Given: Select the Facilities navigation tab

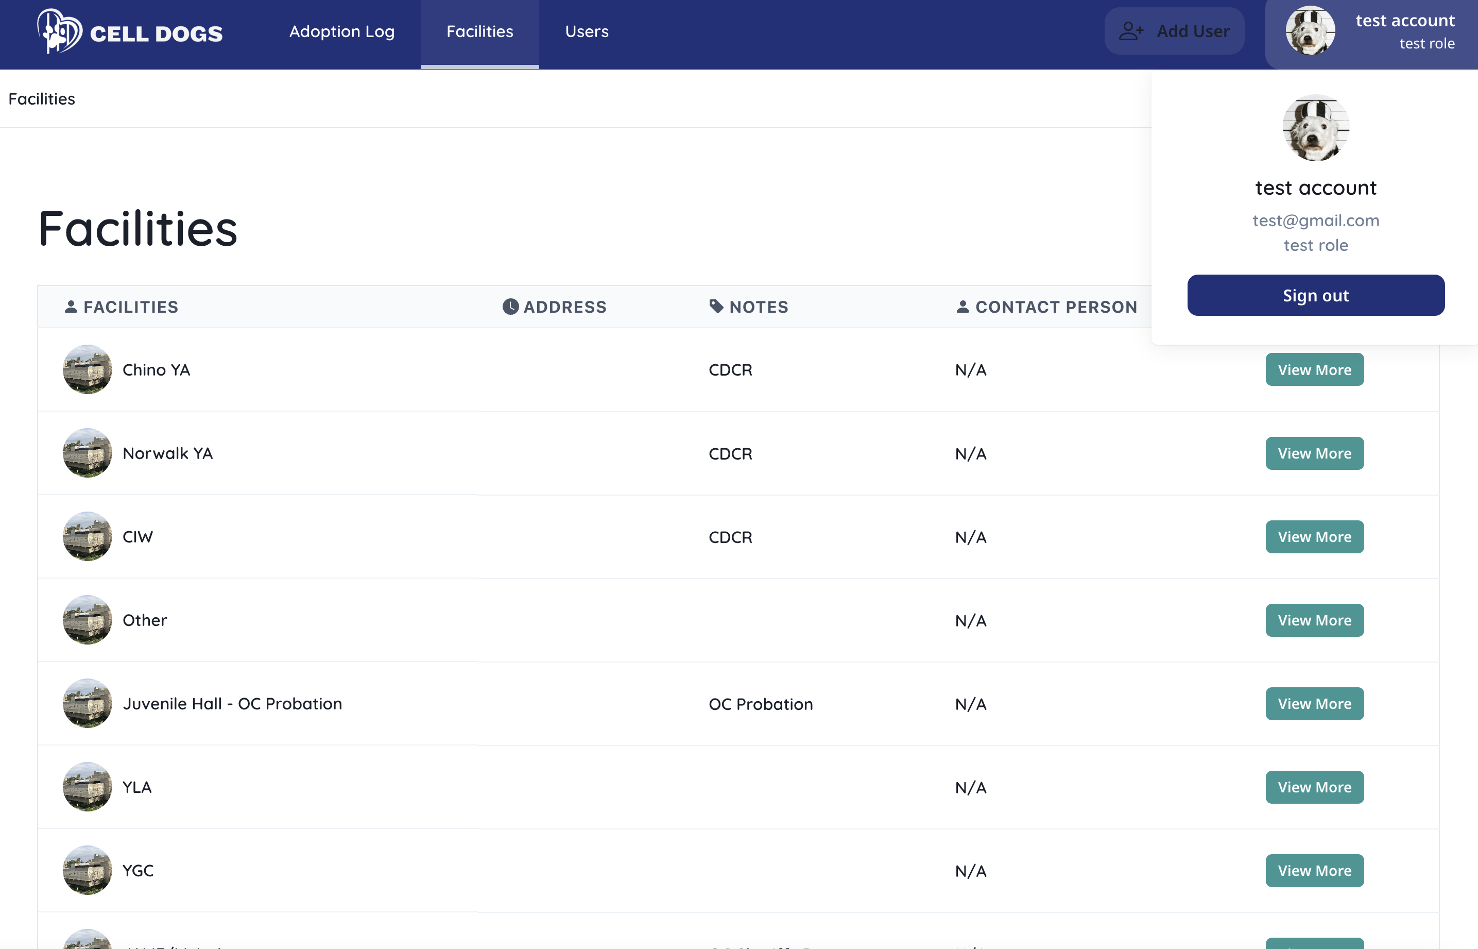Looking at the screenshot, I should click(479, 31).
